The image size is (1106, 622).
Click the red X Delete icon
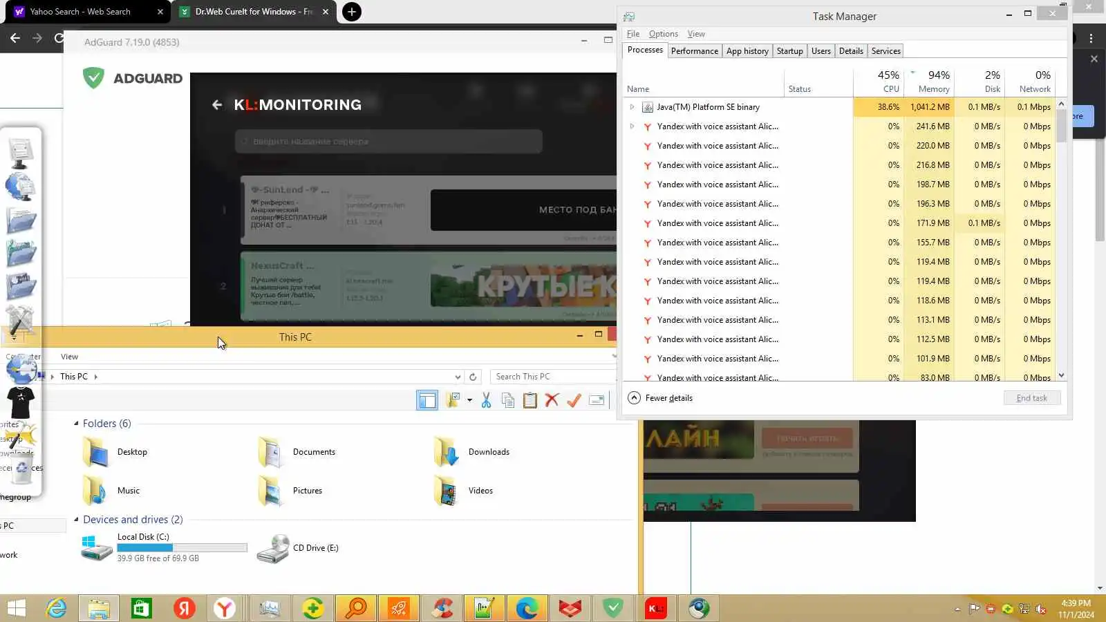[x=552, y=400]
